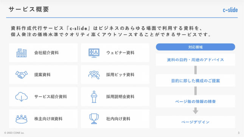Click 目的に即した構成のご提案 box

tap(196, 81)
